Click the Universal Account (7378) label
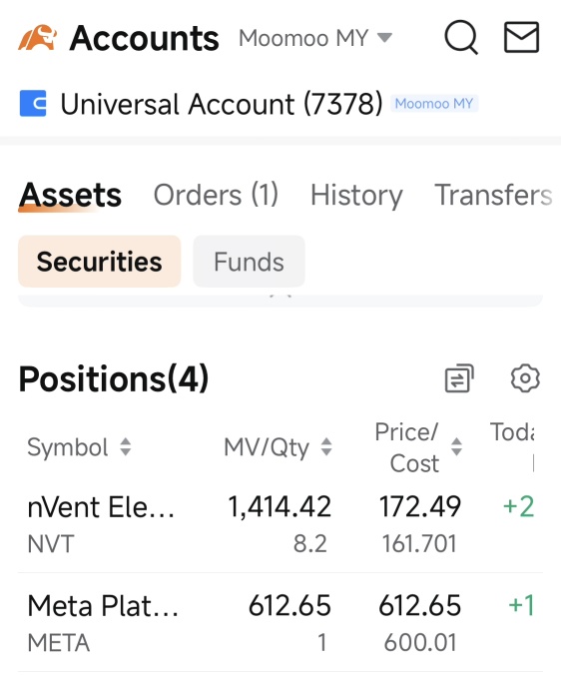Viewport: 561px width, 675px height. (x=222, y=104)
